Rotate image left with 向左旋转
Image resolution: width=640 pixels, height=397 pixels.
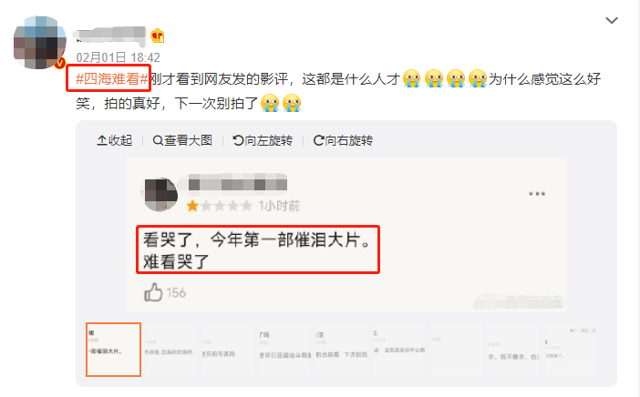[x=263, y=140]
